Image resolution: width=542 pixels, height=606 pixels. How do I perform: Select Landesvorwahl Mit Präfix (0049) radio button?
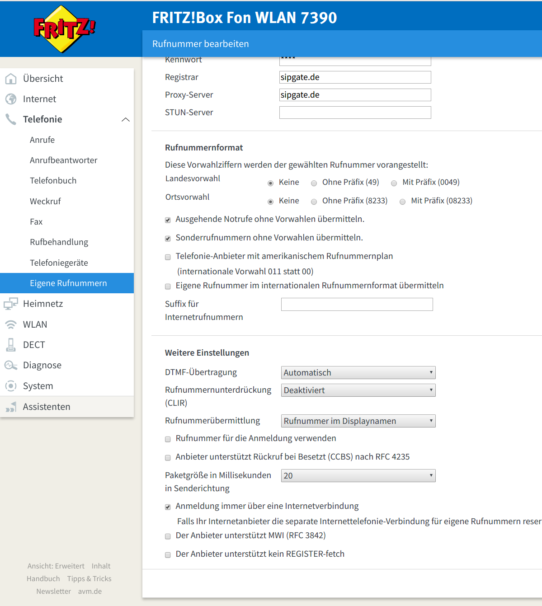(394, 183)
